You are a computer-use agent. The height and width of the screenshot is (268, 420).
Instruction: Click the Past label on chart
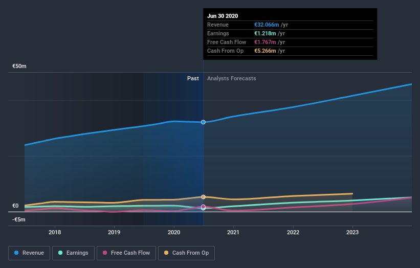193,78
